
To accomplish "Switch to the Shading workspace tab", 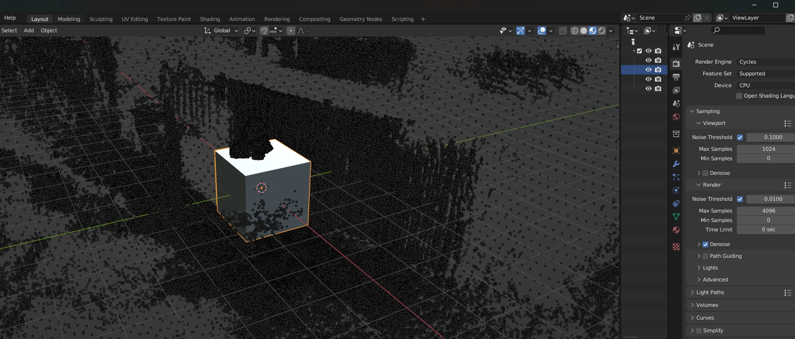I will pos(210,19).
